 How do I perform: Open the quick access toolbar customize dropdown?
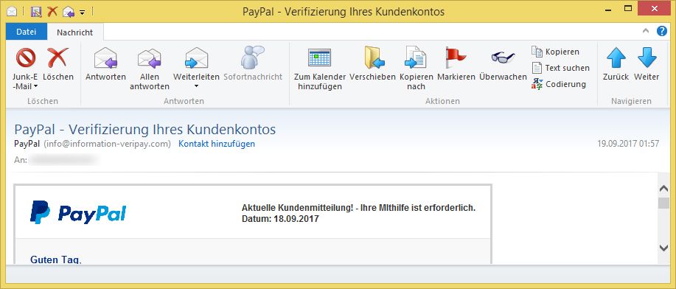pos(83,12)
